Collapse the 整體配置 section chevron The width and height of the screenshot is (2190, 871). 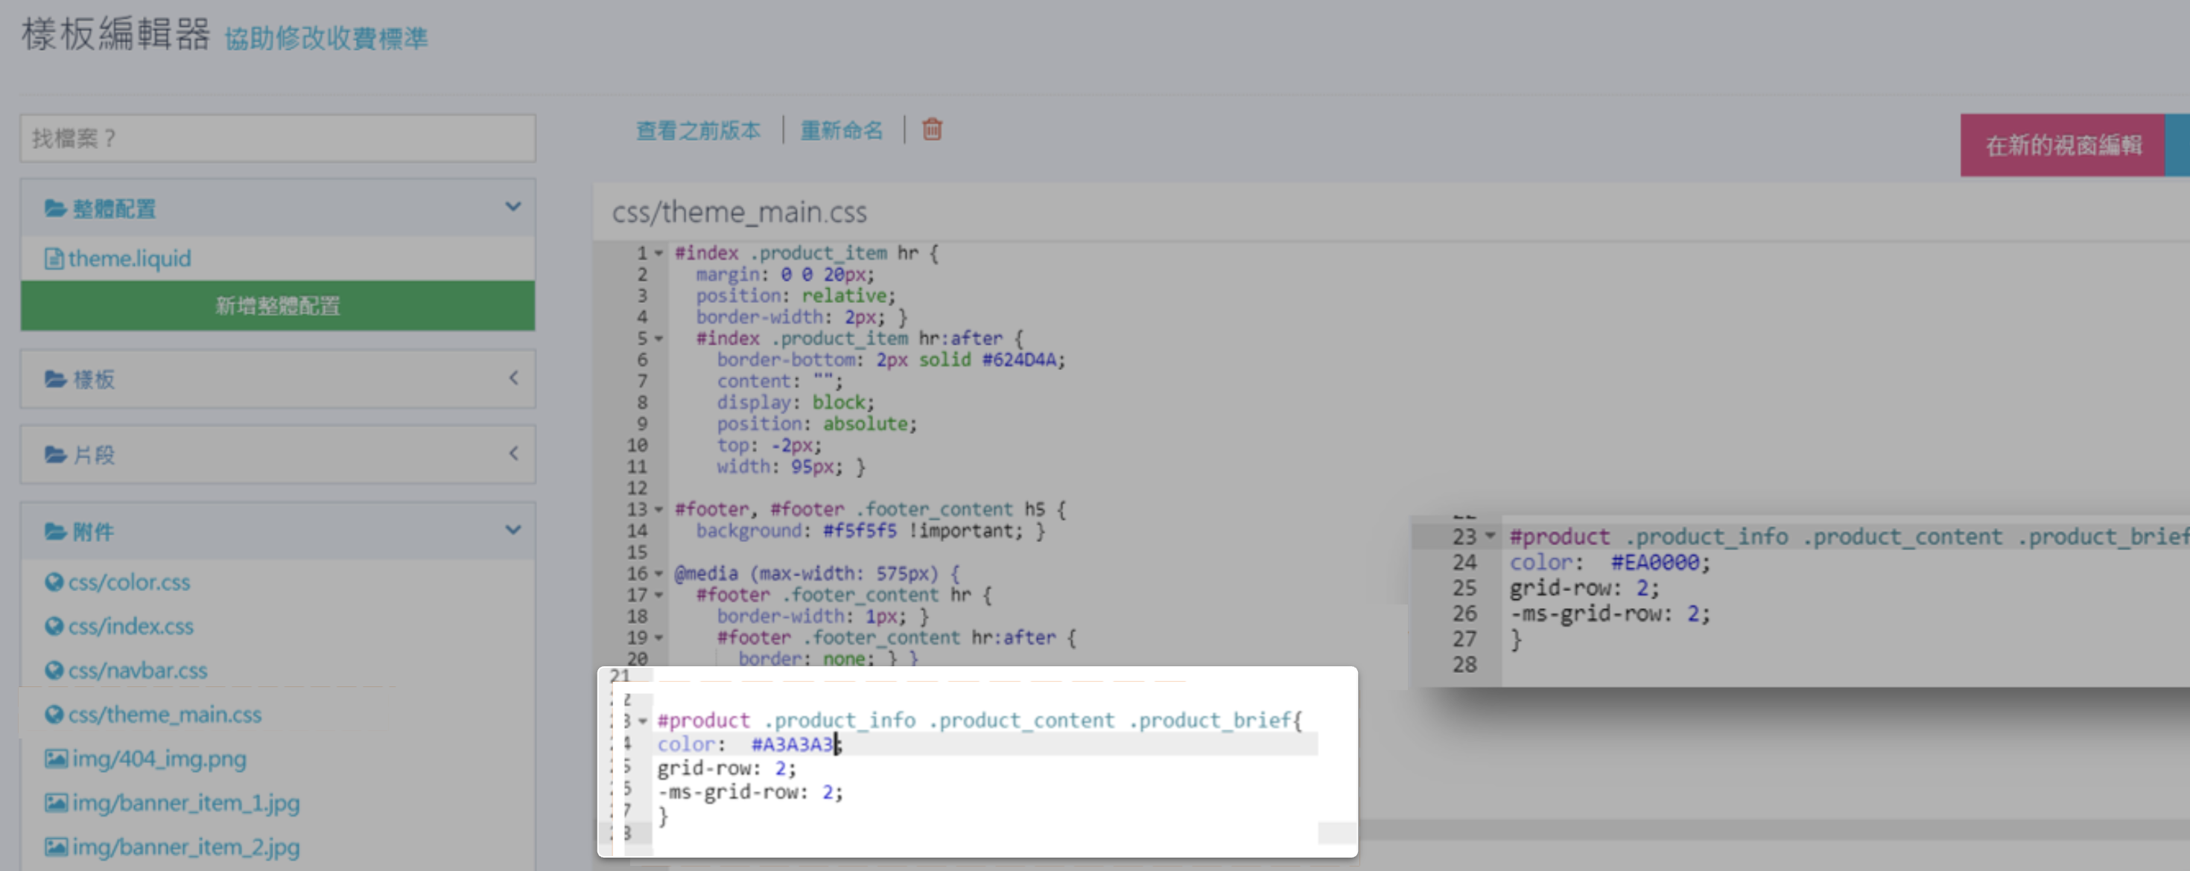[512, 206]
